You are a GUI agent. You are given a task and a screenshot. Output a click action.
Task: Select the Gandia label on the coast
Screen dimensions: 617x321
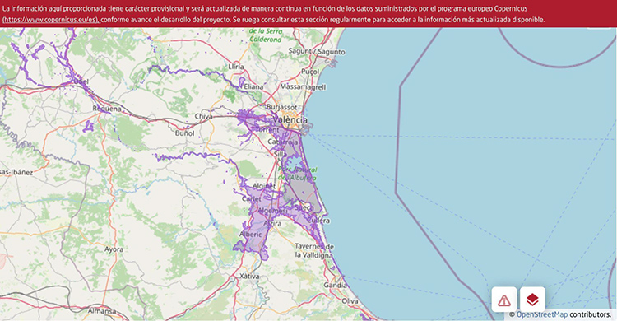click(x=336, y=285)
